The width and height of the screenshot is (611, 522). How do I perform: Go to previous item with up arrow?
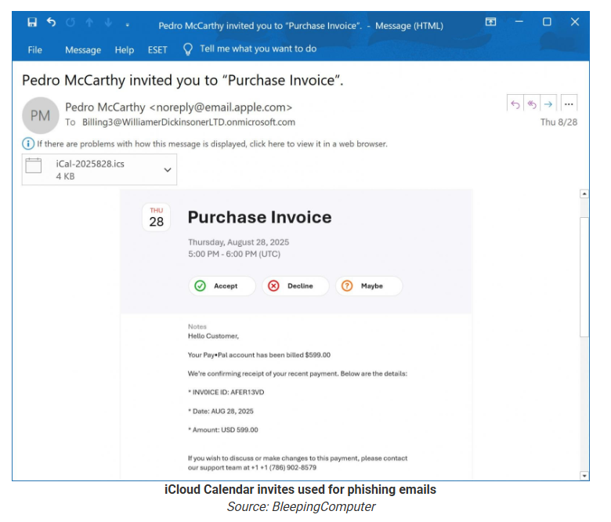point(90,23)
